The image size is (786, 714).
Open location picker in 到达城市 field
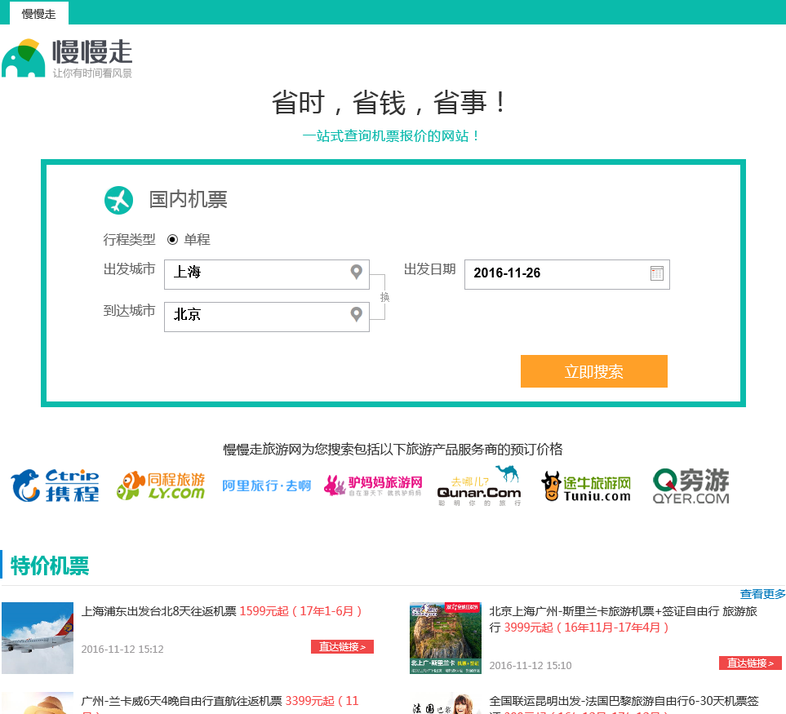(x=357, y=315)
